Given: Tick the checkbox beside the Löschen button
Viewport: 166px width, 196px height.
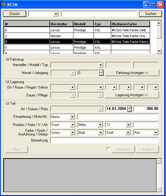Looking at the screenshot, I should [x=108, y=149].
